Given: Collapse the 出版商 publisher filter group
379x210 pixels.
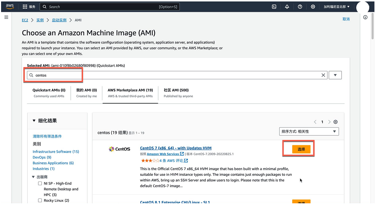Looking at the screenshot, I should pyautogui.click(x=33, y=177).
